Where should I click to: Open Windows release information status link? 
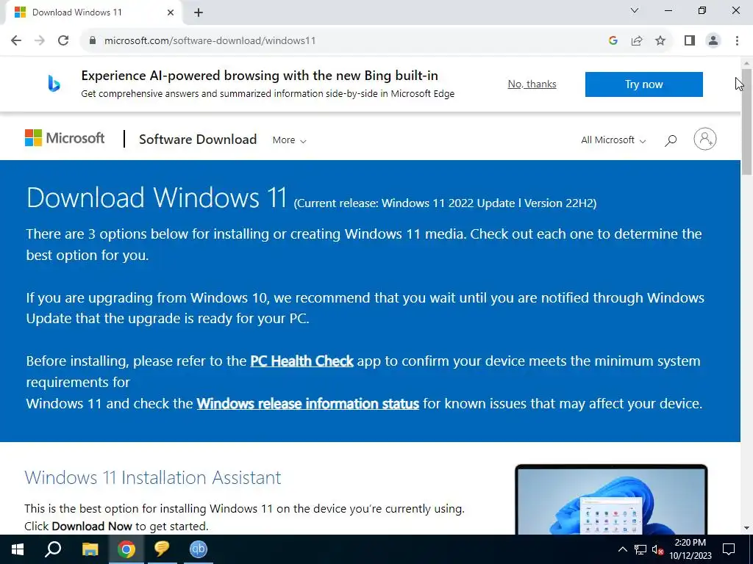pyautogui.click(x=308, y=403)
